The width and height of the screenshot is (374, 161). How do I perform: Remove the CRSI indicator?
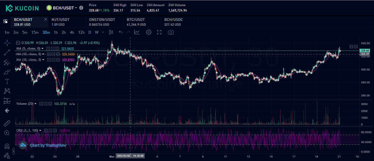pyautogui.click(x=55, y=130)
